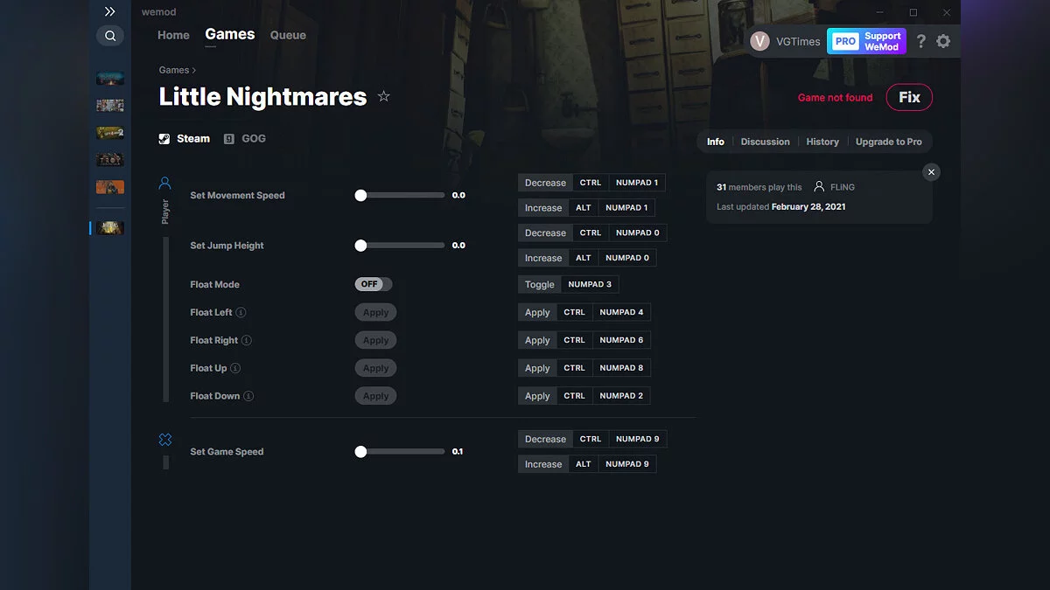Open search from the sidebar
The width and height of the screenshot is (1050, 590).
(110, 35)
